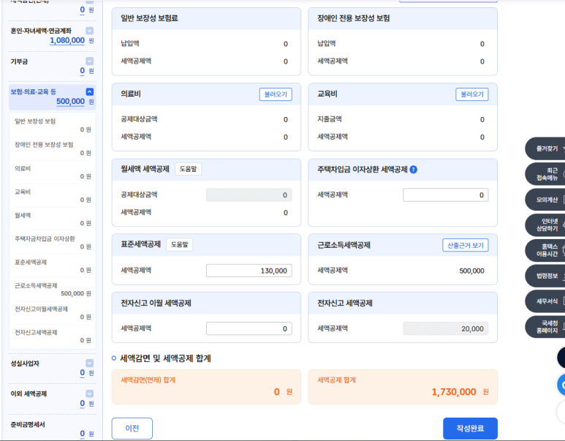Click the 1,080,000 amount link in sidebar
The width and height of the screenshot is (565, 441).
67,40
